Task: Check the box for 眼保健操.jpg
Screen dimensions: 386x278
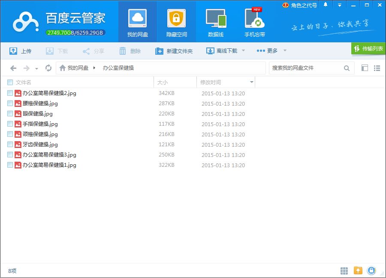Action: (10, 114)
